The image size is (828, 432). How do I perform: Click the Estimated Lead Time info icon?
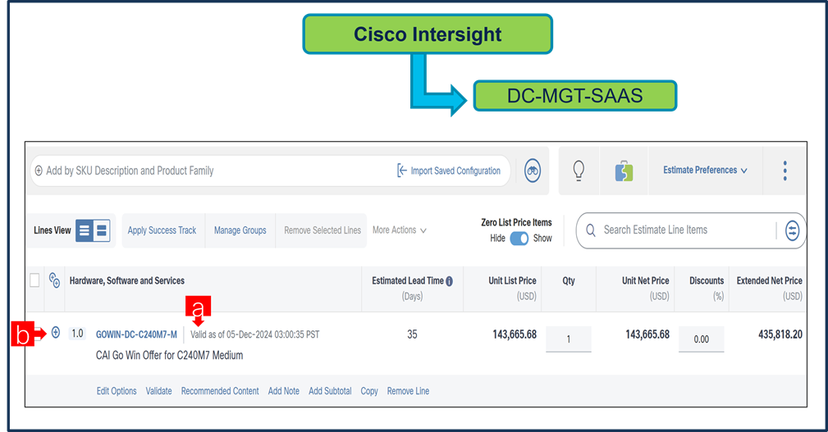449,281
